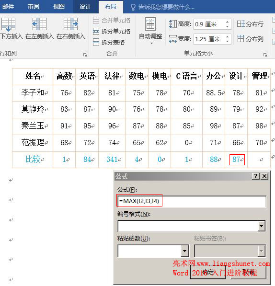The image size is (275, 286).
Task: Click the Insert Right (在右侧插入) icon
Action: pos(71,24)
